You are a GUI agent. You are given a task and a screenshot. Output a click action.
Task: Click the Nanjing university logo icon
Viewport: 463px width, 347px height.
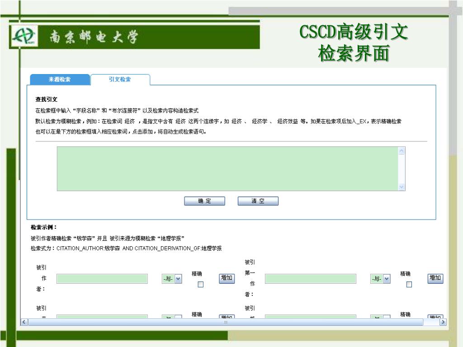24,36
